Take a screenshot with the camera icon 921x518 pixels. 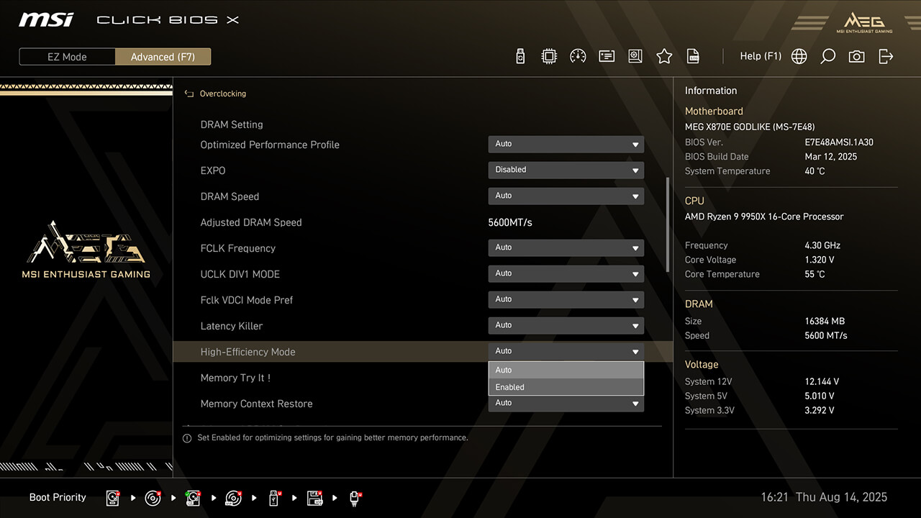856,56
